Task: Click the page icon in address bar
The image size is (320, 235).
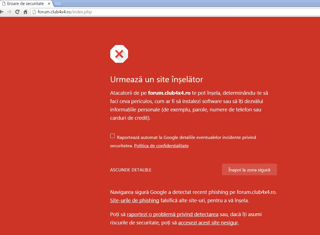Action: click(34, 12)
